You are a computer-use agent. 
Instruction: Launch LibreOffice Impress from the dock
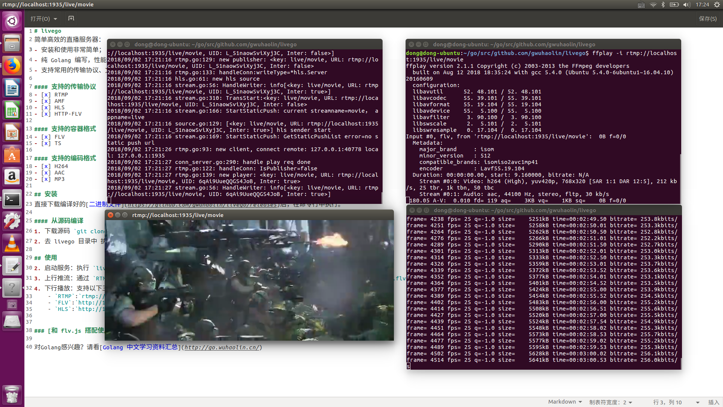coord(12,133)
